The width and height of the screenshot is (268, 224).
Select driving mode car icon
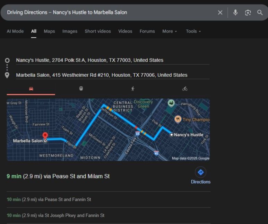[x=31, y=89]
